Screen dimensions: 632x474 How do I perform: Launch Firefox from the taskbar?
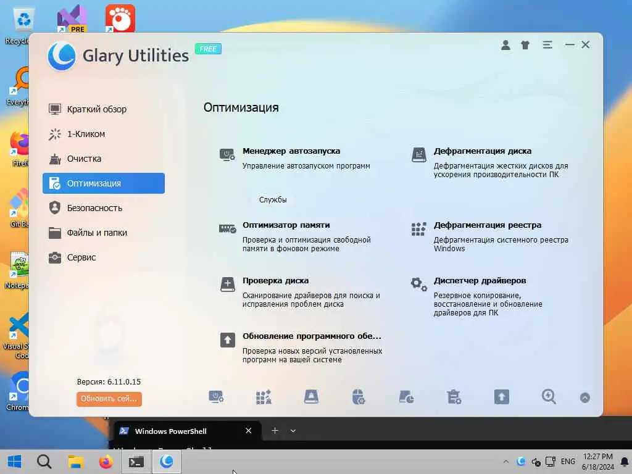[x=106, y=462]
